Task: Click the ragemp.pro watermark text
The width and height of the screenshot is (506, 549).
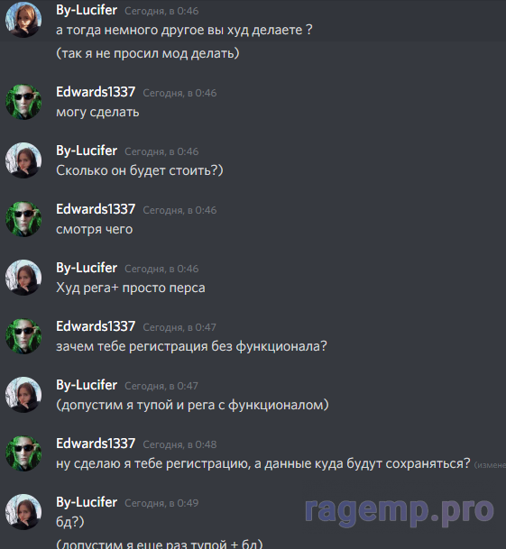Action: [x=400, y=511]
